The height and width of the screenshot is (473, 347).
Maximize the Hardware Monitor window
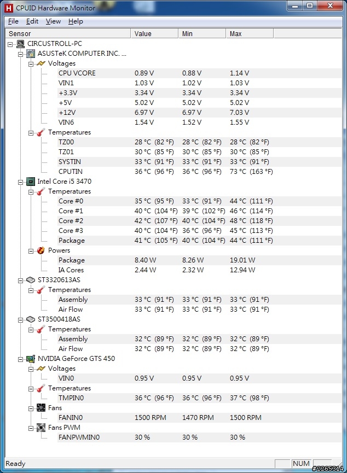(310, 5)
